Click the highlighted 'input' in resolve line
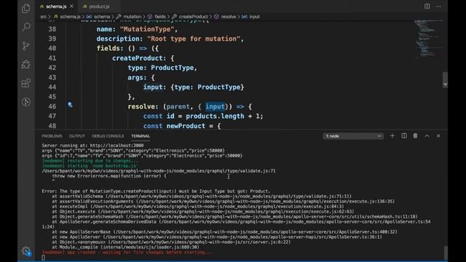The width and height of the screenshot is (466, 262). tap(215, 106)
